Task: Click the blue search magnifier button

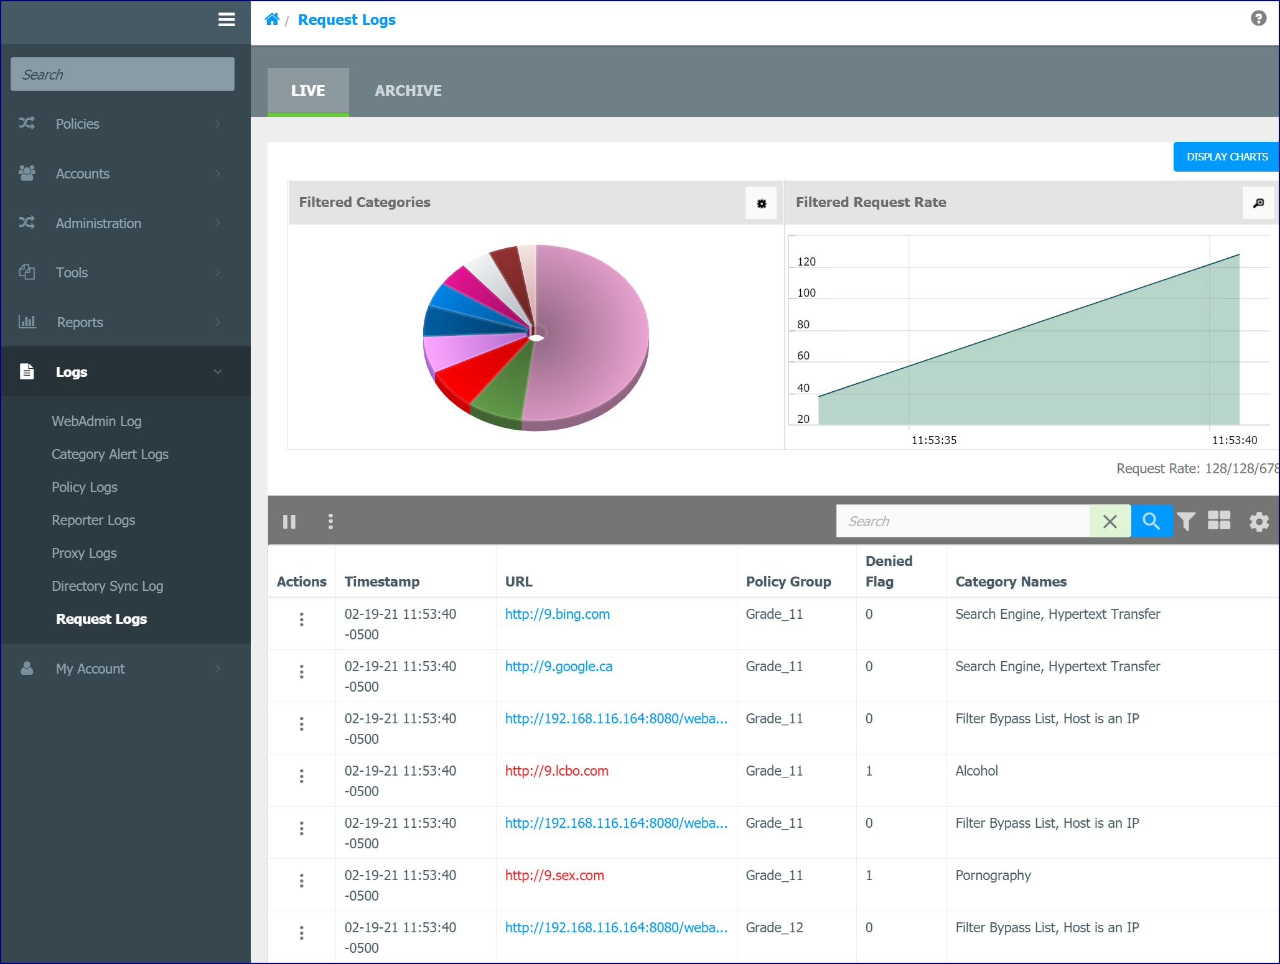Action: (1151, 521)
